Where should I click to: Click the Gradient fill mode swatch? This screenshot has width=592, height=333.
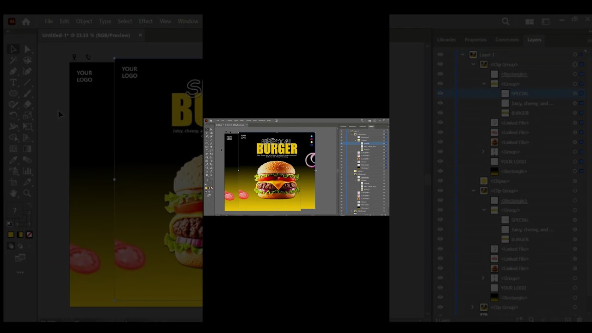click(x=20, y=235)
